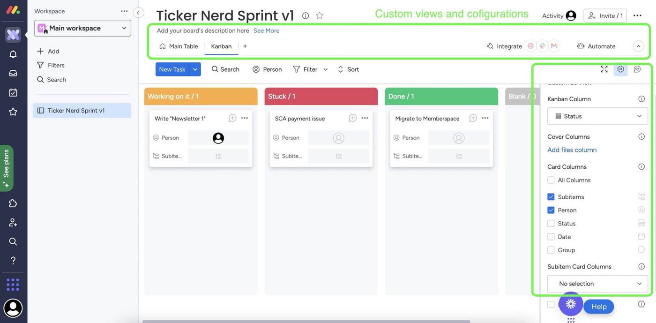Expand Subitem Card Columns No selection dropdown
Image resolution: width=656 pixels, height=323 pixels.
pos(597,284)
